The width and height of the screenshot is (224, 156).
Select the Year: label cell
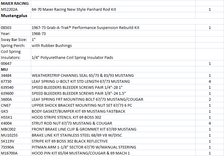[x=16, y=33]
